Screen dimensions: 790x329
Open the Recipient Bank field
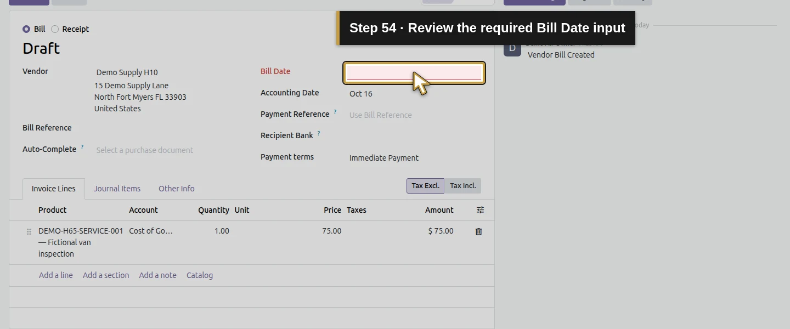tap(415, 137)
